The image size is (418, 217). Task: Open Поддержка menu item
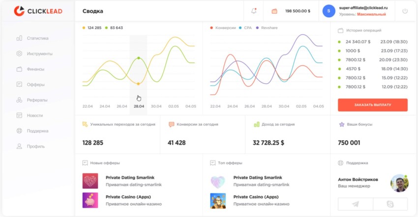[37, 131]
